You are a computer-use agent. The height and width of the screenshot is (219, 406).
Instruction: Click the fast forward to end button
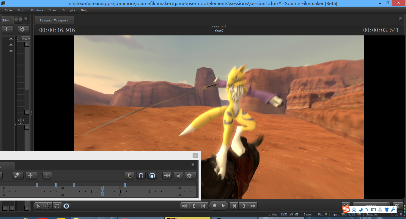[x=253, y=206]
